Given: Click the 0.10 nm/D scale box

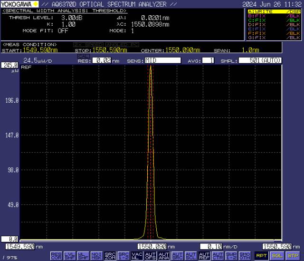Looking at the screenshot, I should (212, 247).
